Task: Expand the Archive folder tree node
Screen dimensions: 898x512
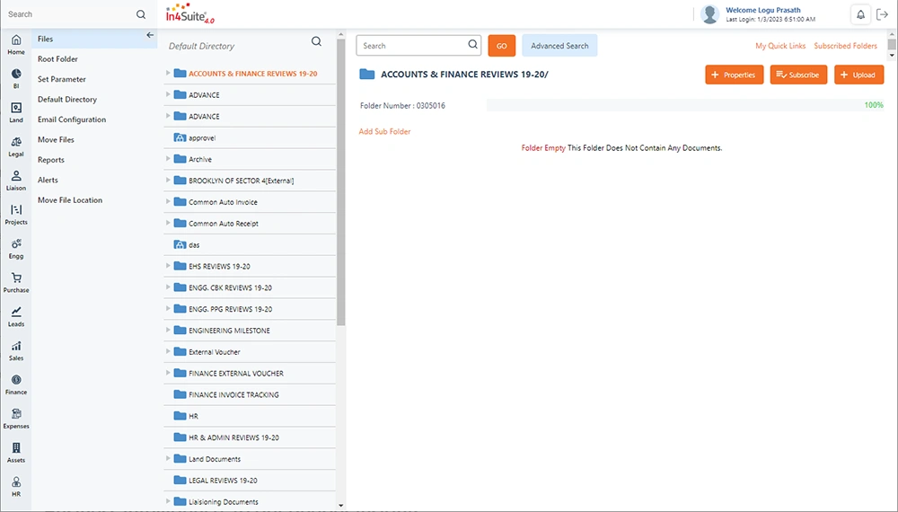Action: [x=168, y=159]
